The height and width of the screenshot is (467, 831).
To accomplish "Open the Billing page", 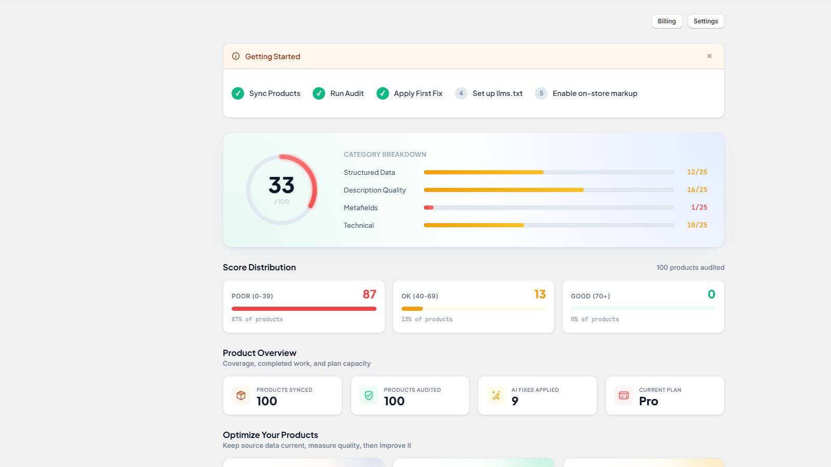I will (x=667, y=21).
